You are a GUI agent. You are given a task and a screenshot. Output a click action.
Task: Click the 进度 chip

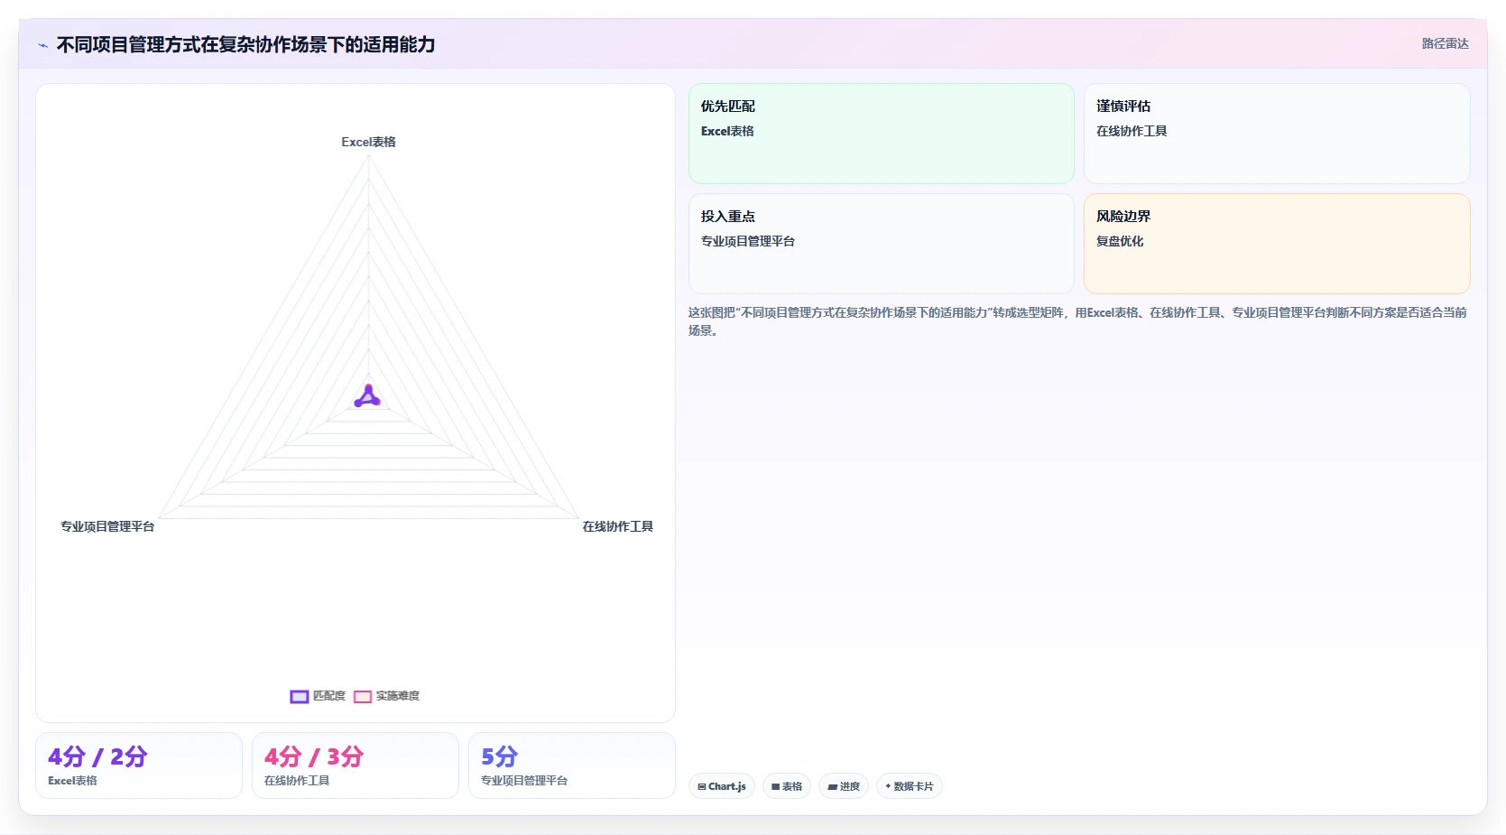(844, 786)
